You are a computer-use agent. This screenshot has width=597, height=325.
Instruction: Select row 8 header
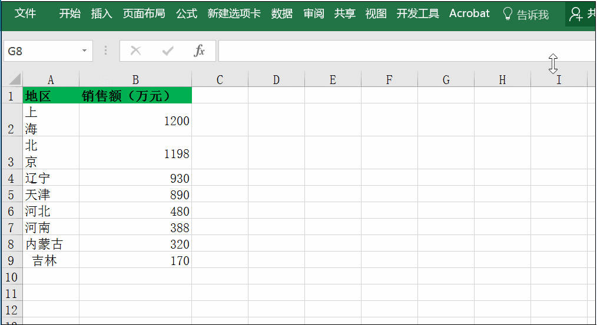tap(11, 244)
